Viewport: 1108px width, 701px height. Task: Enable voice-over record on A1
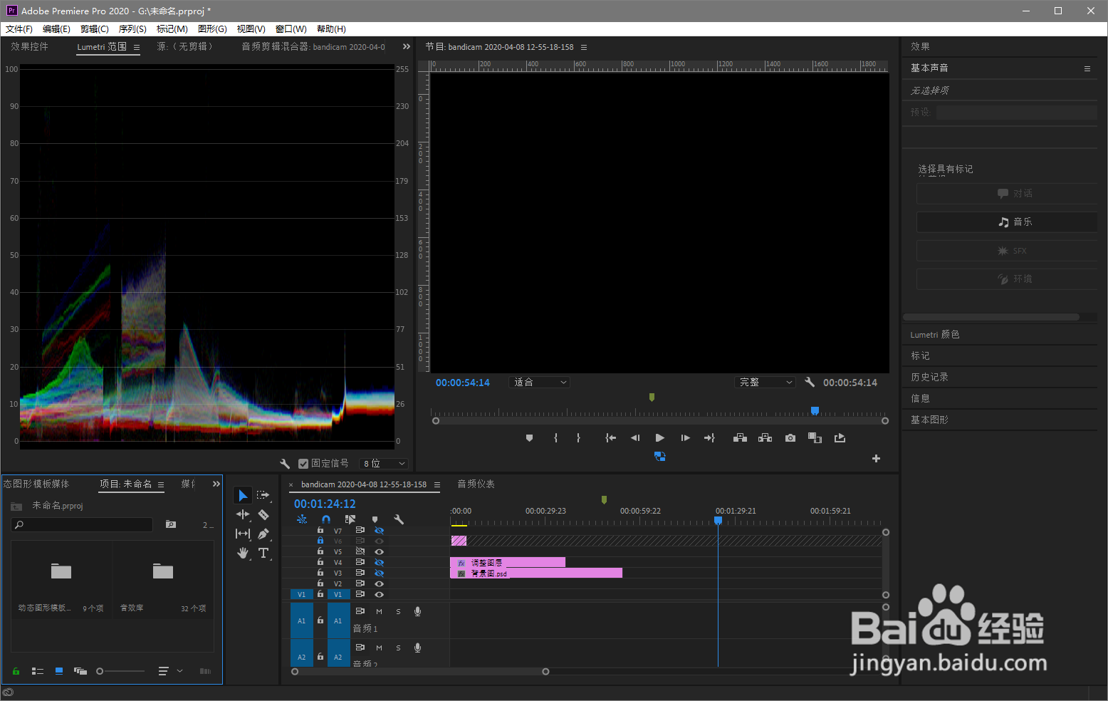click(418, 611)
